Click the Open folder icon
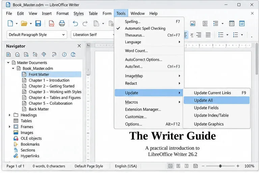The height and width of the screenshot is (173, 259). [24, 24]
